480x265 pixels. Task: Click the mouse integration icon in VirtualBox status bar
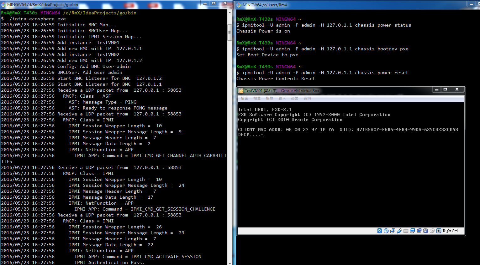(432, 231)
